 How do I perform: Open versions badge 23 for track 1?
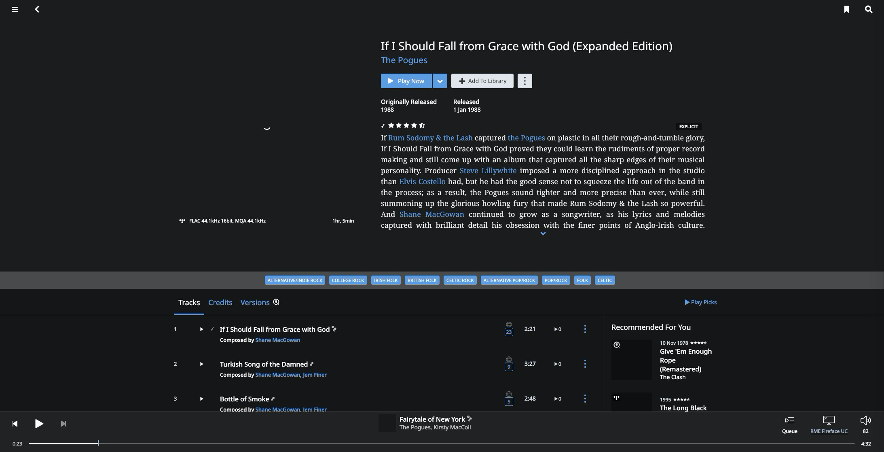click(509, 332)
